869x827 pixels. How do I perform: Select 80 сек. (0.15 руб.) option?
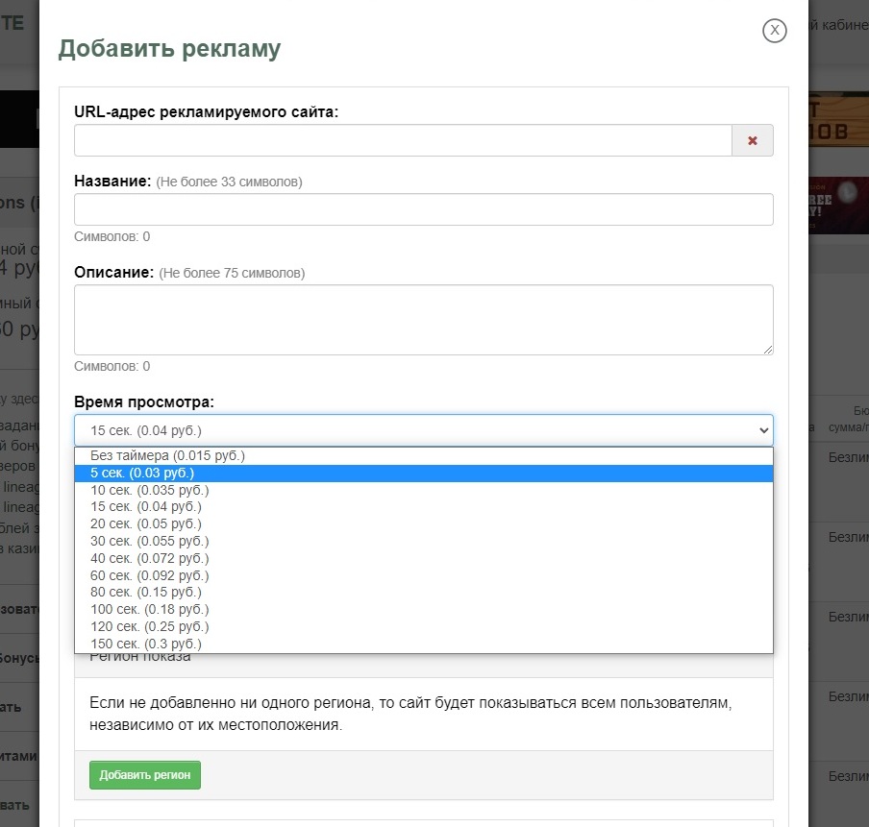(x=146, y=592)
